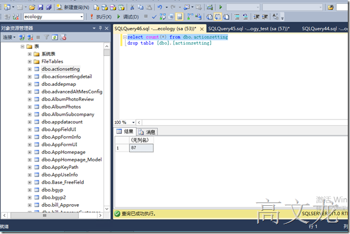Collapse the query code block outline toggle
The image size is (350, 234).
[125, 37]
